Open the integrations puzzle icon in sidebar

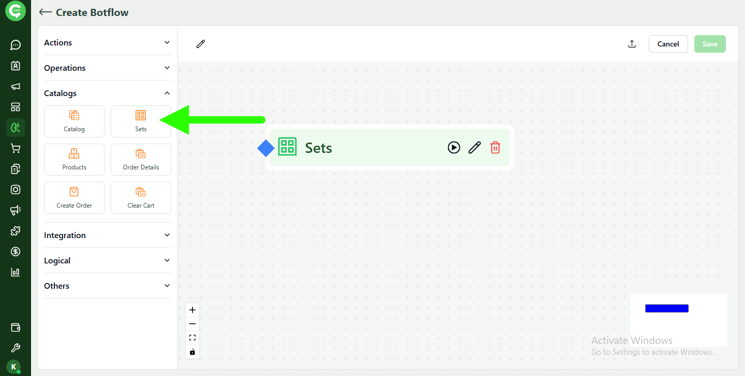[15, 231]
